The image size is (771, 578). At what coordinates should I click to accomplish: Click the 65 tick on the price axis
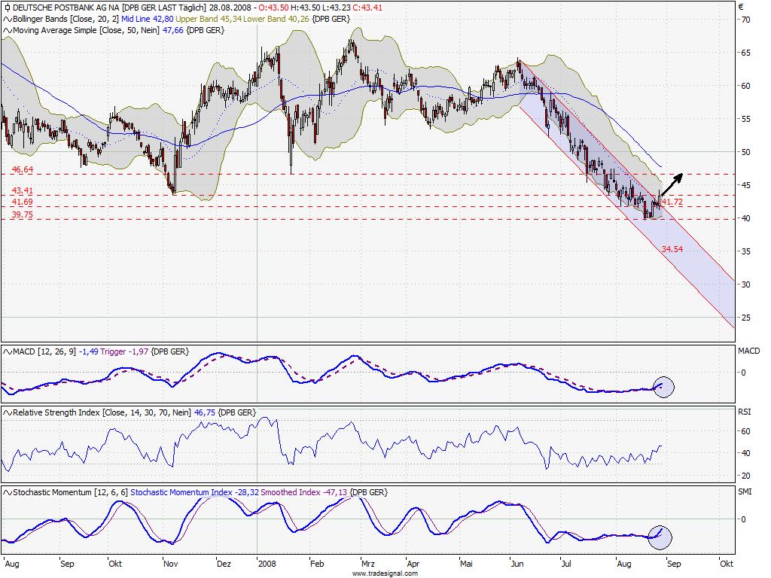pyautogui.click(x=746, y=53)
